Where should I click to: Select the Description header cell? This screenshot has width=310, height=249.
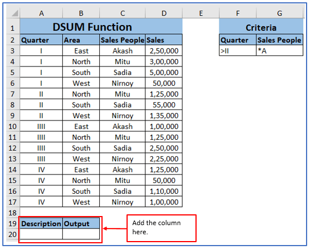(41, 223)
